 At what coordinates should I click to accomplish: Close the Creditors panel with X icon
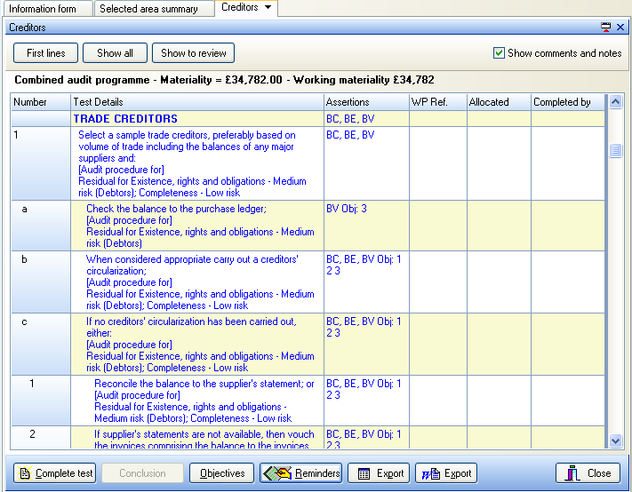click(620, 27)
